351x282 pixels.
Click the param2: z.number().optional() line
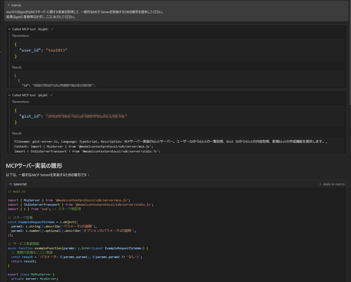point(74,231)
